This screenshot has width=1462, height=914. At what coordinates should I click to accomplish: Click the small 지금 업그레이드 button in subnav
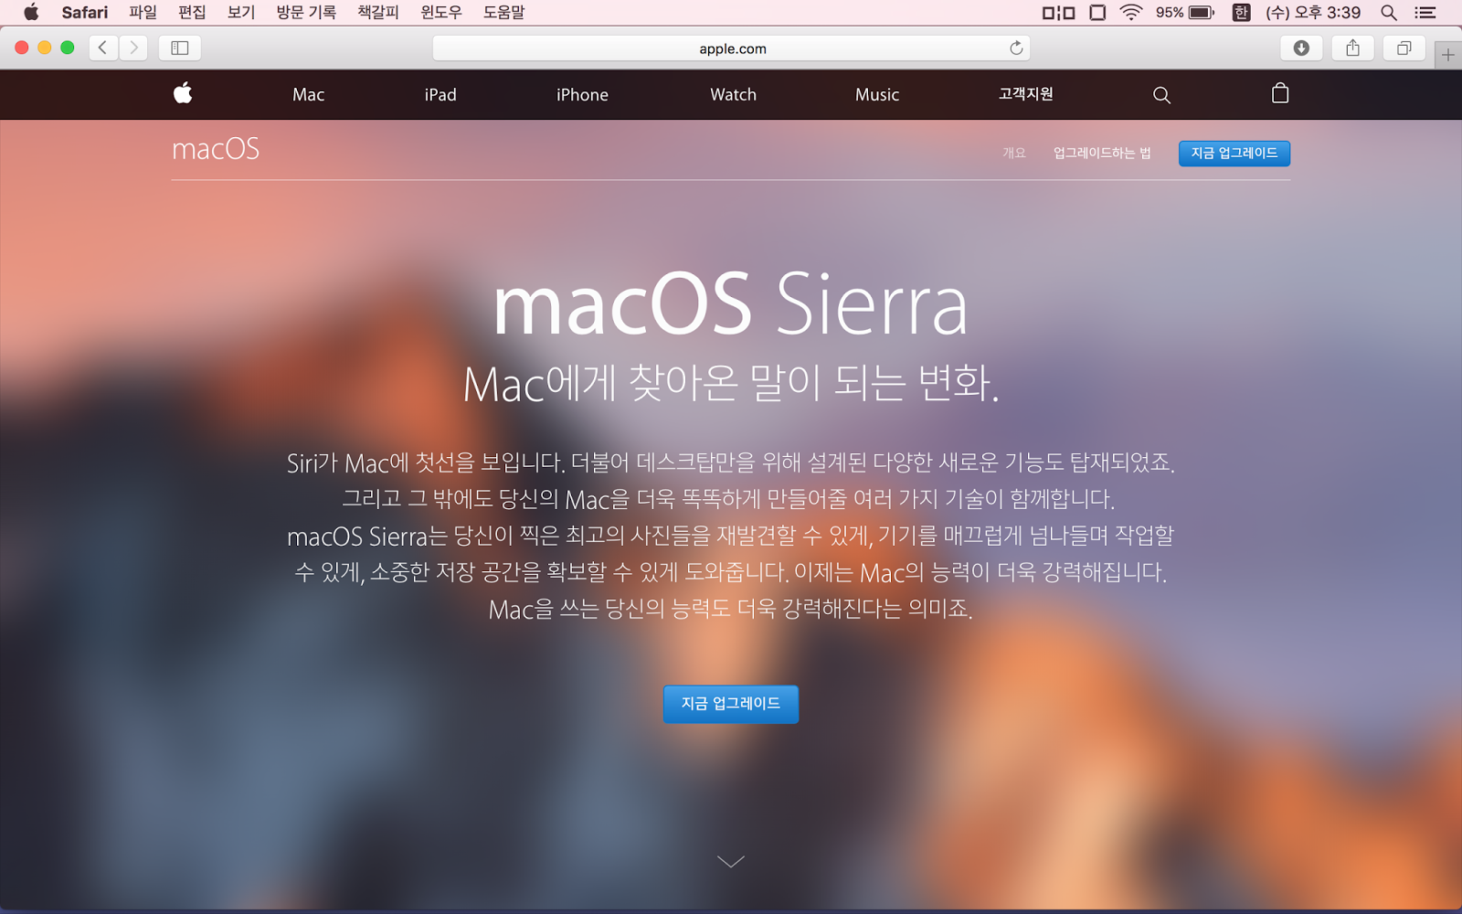(x=1234, y=153)
